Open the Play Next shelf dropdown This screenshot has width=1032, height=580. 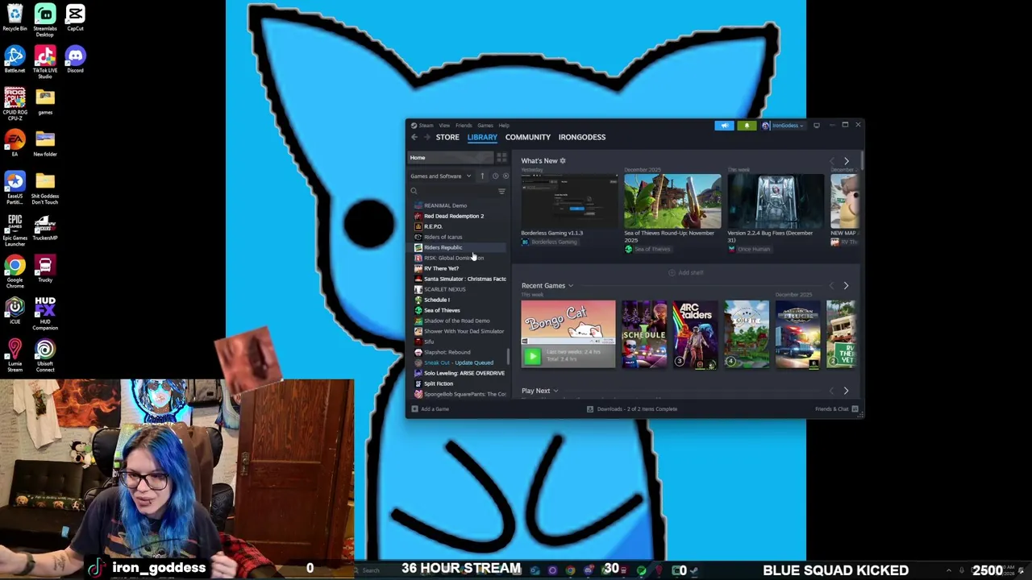click(556, 391)
